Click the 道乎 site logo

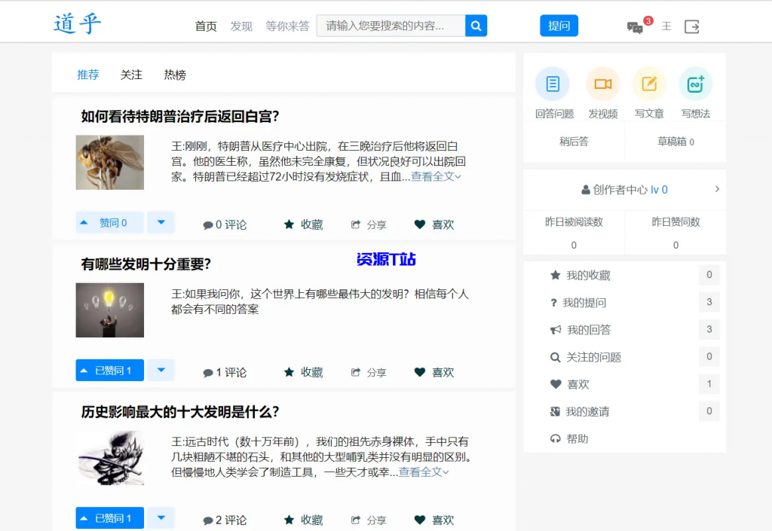coord(78,23)
